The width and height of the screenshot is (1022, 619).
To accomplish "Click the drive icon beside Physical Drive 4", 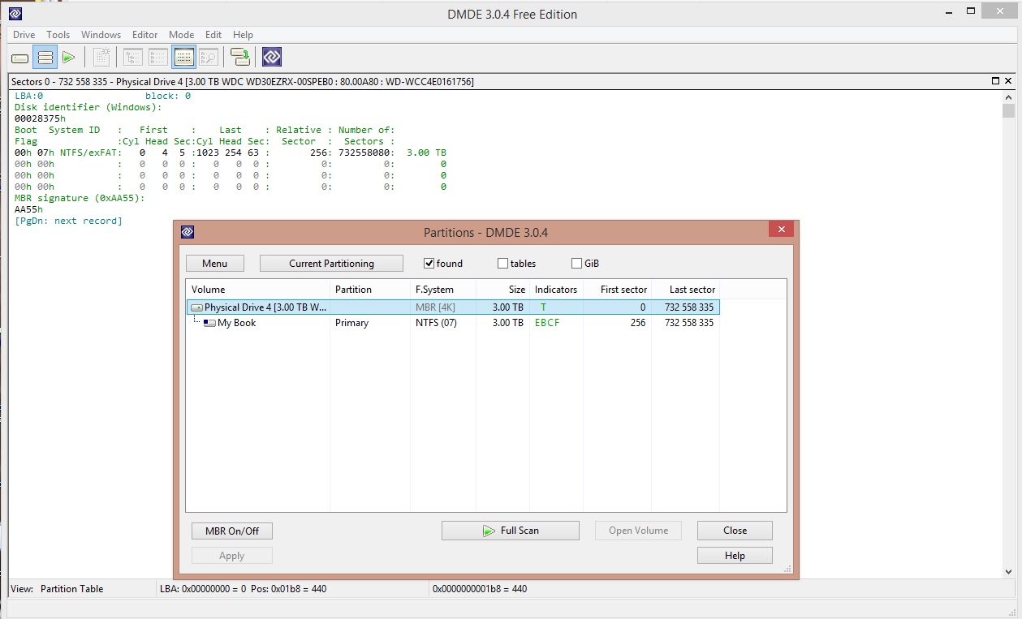I will [x=196, y=308].
